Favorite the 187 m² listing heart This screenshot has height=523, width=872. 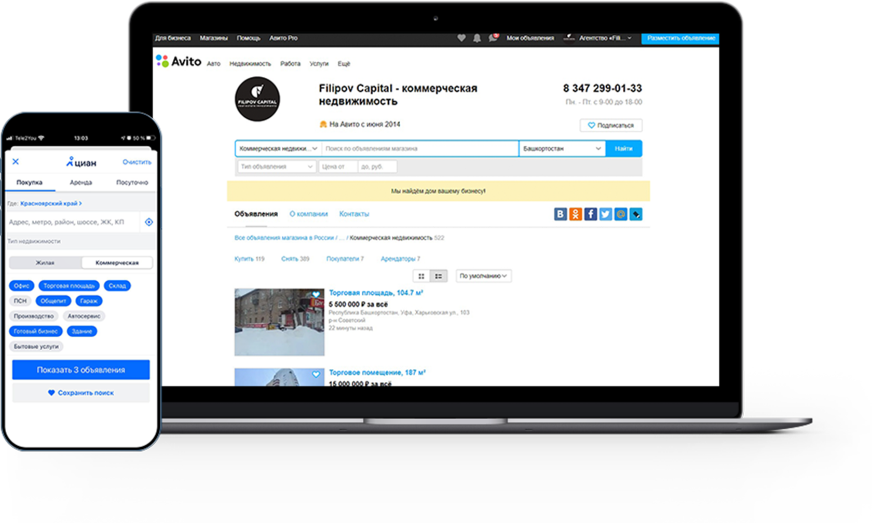point(316,374)
